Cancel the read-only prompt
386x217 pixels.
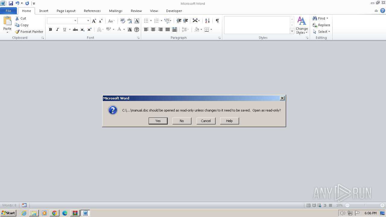click(x=206, y=121)
